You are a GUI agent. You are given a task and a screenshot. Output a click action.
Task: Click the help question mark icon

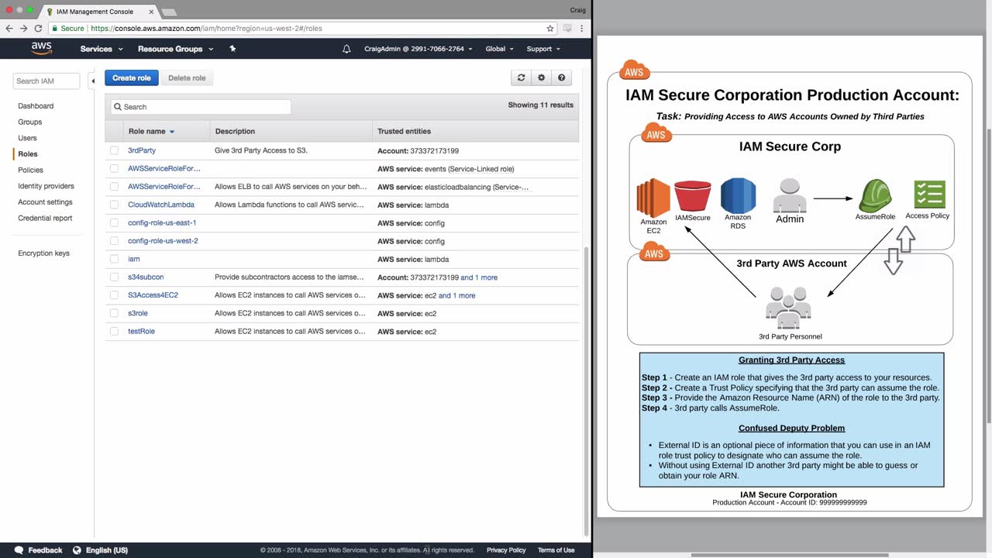point(561,77)
